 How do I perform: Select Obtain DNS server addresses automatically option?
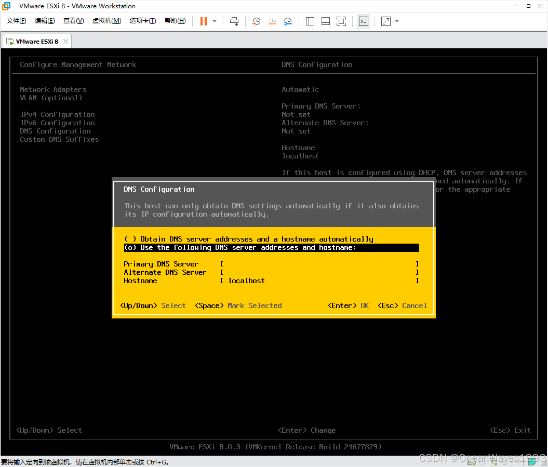coord(249,239)
